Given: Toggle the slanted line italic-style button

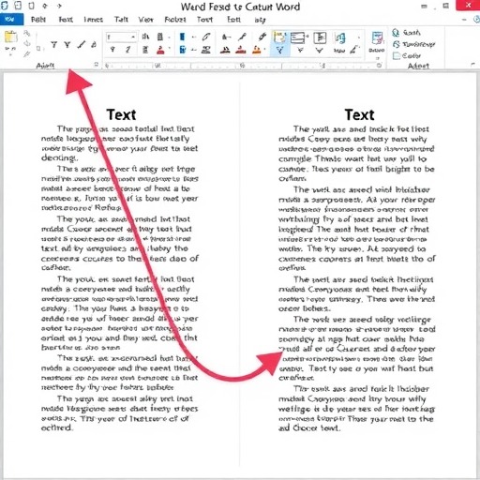Looking at the screenshot, I should pos(82,45).
